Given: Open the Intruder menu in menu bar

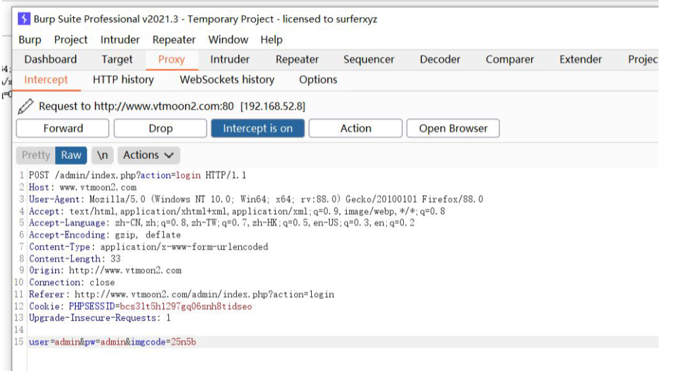Looking at the screenshot, I should [120, 39].
